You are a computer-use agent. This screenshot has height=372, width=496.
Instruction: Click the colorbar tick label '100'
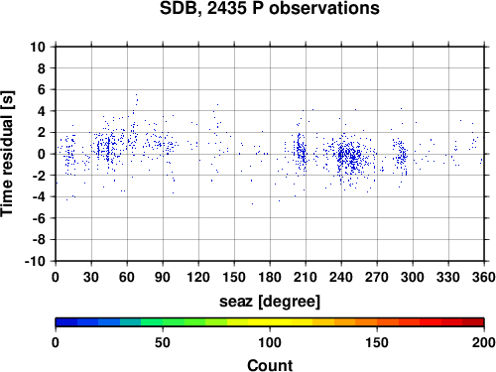point(270,342)
